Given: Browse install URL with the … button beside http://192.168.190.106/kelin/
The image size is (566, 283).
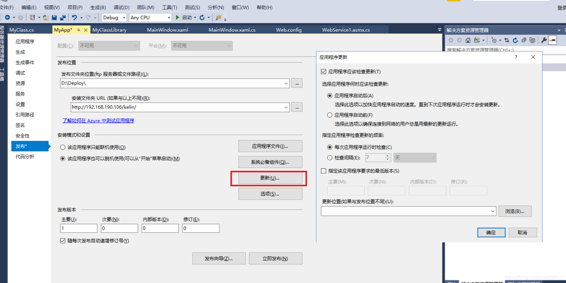Looking at the screenshot, I should click(x=297, y=107).
